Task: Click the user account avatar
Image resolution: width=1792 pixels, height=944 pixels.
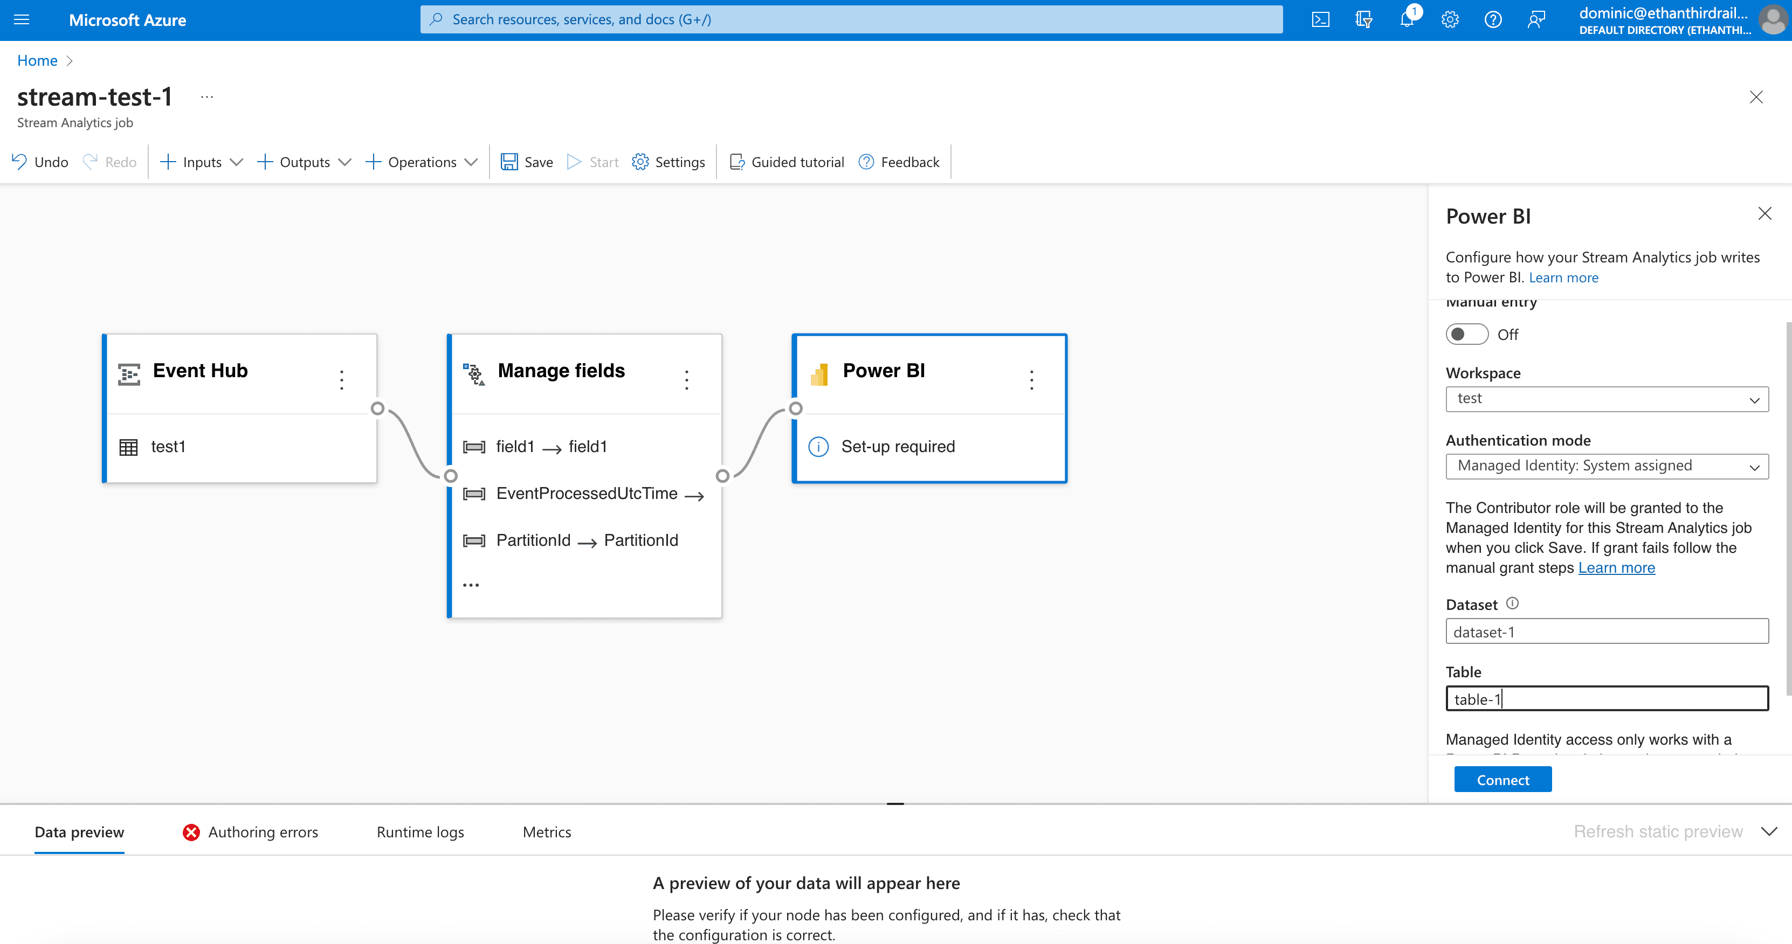Action: tap(1773, 19)
